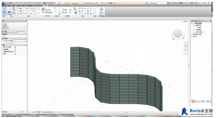Open the Insert ribbon tab
Screen dimensions: 216x118
tap(14, 6)
